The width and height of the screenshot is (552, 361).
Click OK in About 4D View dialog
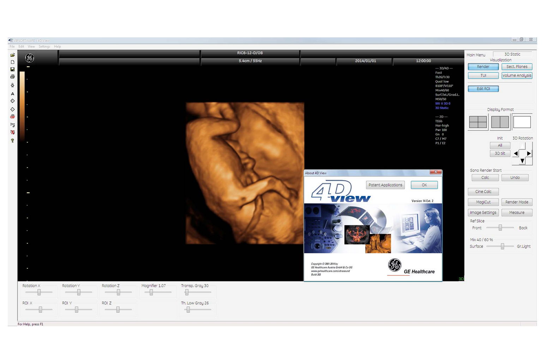click(424, 185)
